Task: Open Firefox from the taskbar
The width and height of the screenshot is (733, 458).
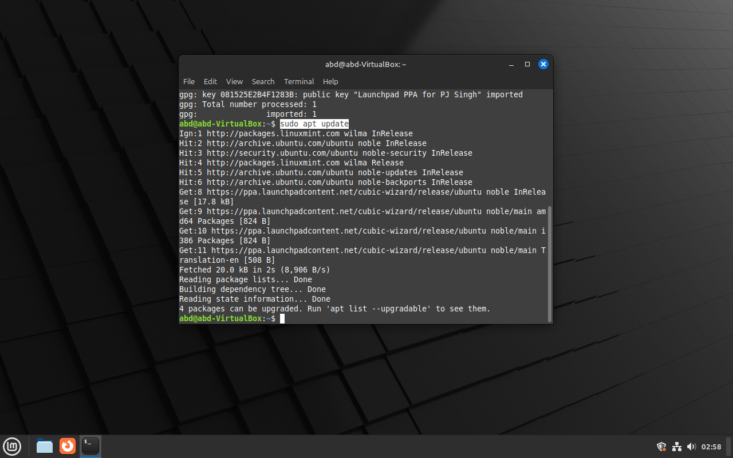Action: point(68,446)
